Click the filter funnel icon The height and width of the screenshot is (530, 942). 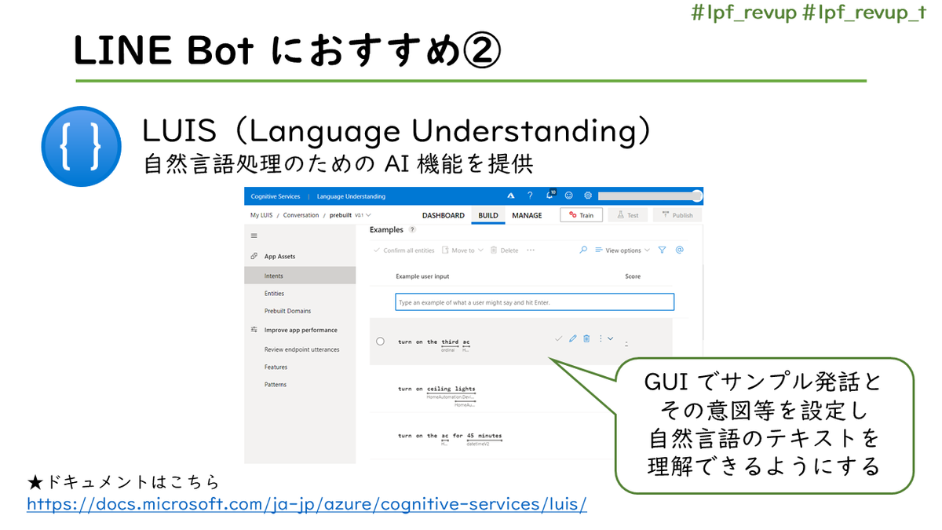[662, 250]
